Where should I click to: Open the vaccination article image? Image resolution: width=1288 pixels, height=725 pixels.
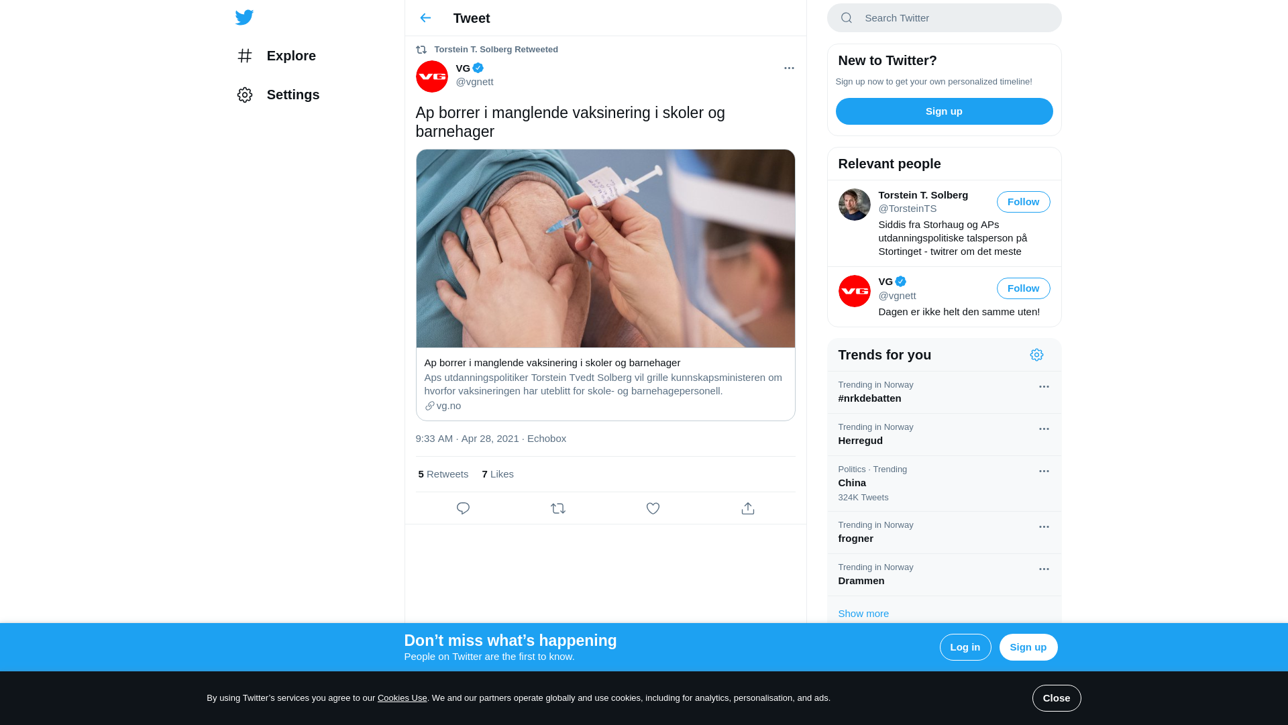point(606,249)
